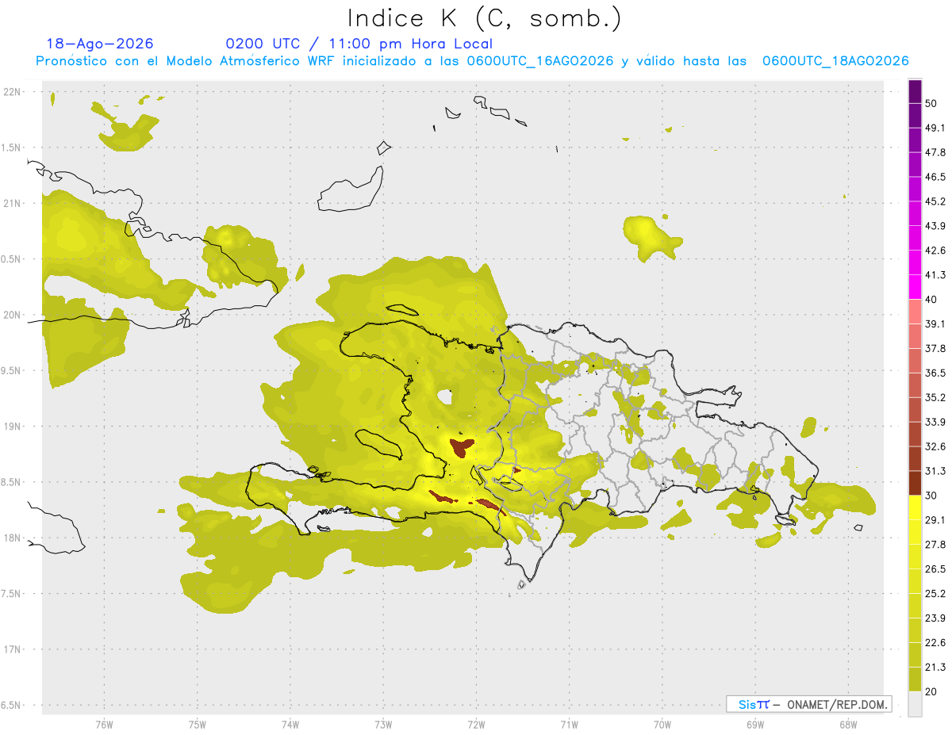Image resolution: width=952 pixels, height=735 pixels.
Task: Click the legend value 37.8
Action: (935, 348)
